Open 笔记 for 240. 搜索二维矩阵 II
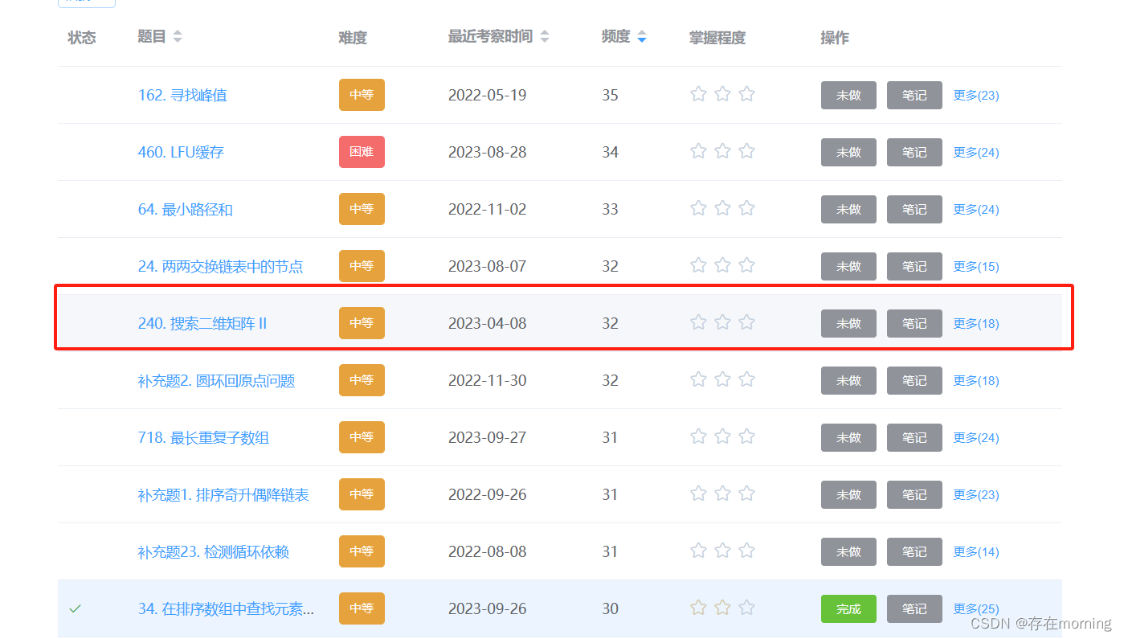 click(x=914, y=323)
